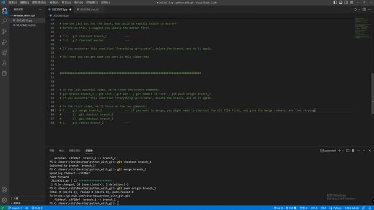Open the Accounts icon in the activity bar
This screenshot has width=374, height=210.
4,190
